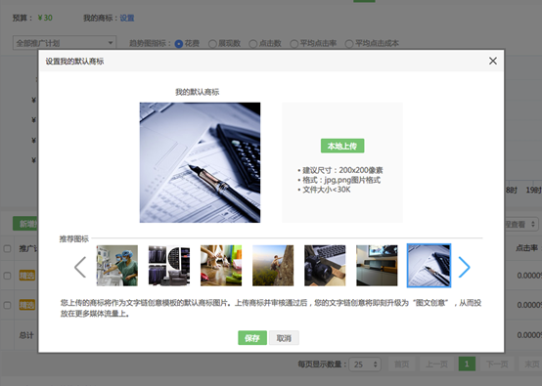Viewport: 542px width, 386px height.
Task: Pick the rock climber thumbnail
Action: pos(273,266)
